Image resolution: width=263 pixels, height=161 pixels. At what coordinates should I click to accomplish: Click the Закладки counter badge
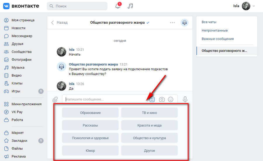point(41,141)
